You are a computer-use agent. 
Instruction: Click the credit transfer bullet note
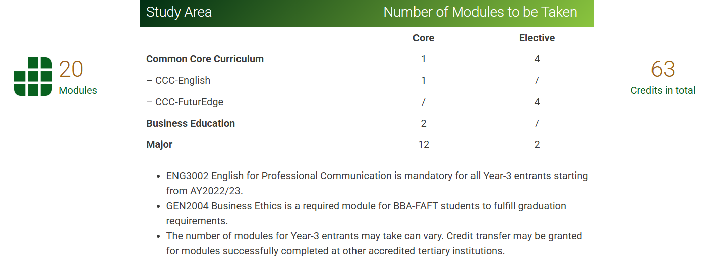(x=374, y=243)
